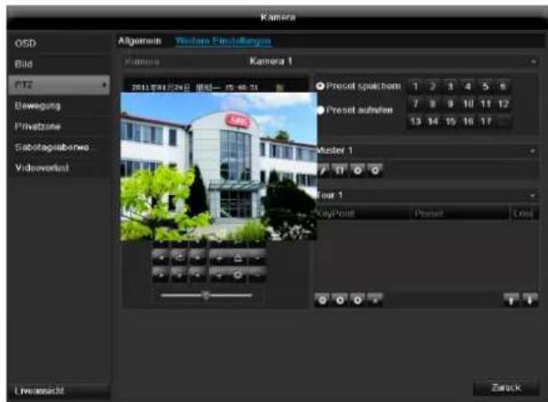Choose preset number 17
The image size is (548, 402).
[x=485, y=122]
